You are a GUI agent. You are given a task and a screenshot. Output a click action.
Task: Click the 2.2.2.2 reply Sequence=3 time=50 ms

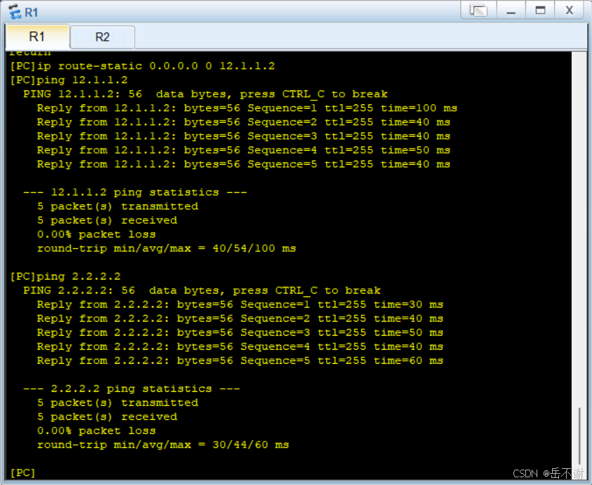tap(240, 333)
